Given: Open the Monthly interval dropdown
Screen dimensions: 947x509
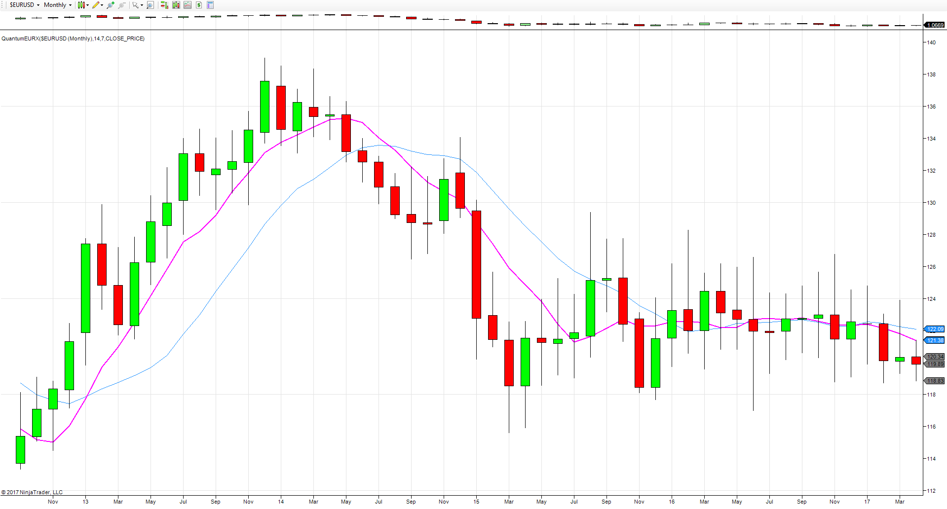Looking at the screenshot, I should tap(58, 5).
